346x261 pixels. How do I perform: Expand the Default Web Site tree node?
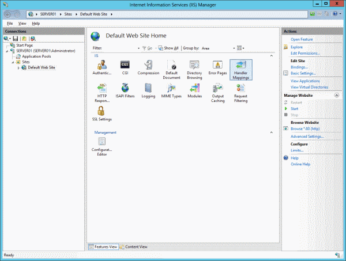[18, 68]
